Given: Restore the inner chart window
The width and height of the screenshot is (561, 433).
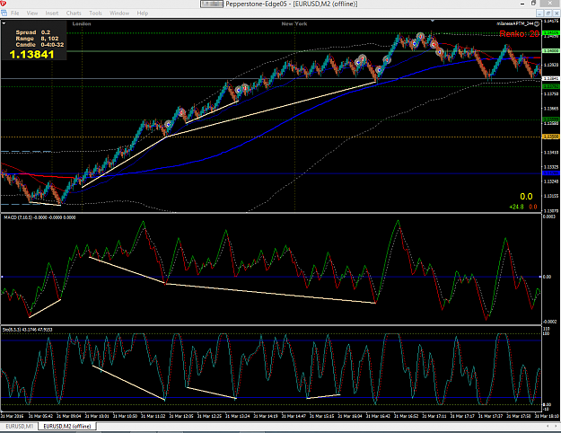Looking at the screenshot, I should click(548, 13).
